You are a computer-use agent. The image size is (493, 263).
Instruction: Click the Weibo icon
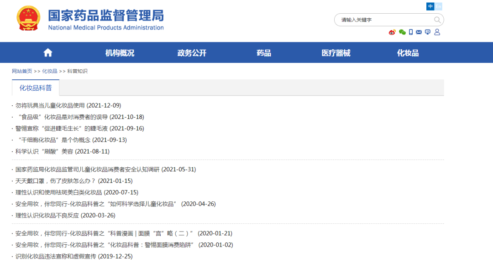[x=392, y=32]
